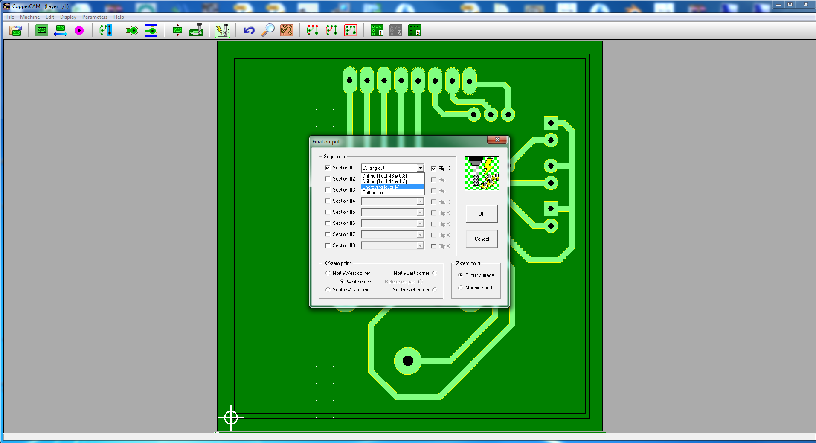
Task: Select Machine bed as Z-zero point
Action: point(460,287)
